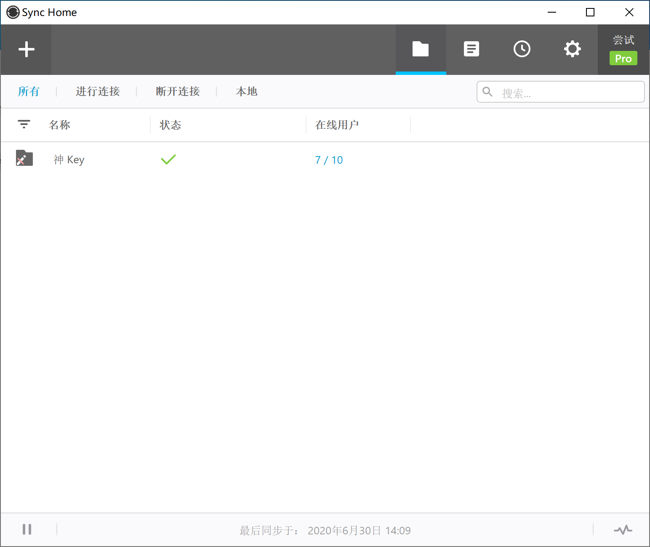
Task: Click the Sync Home app logo icon
Action: click(13, 12)
